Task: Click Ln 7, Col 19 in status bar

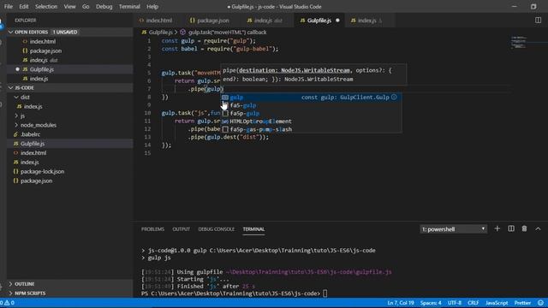Action: (401, 303)
